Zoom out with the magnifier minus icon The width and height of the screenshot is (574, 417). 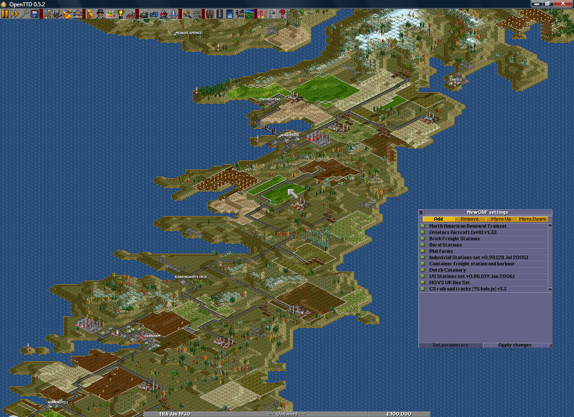click(x=196, y=14)
